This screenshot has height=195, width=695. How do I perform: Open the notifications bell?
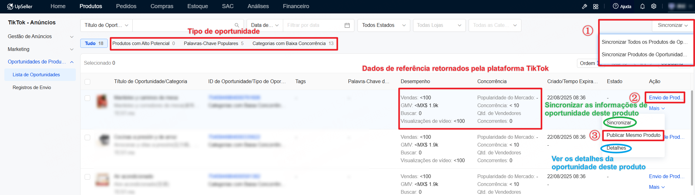[642, 6]
